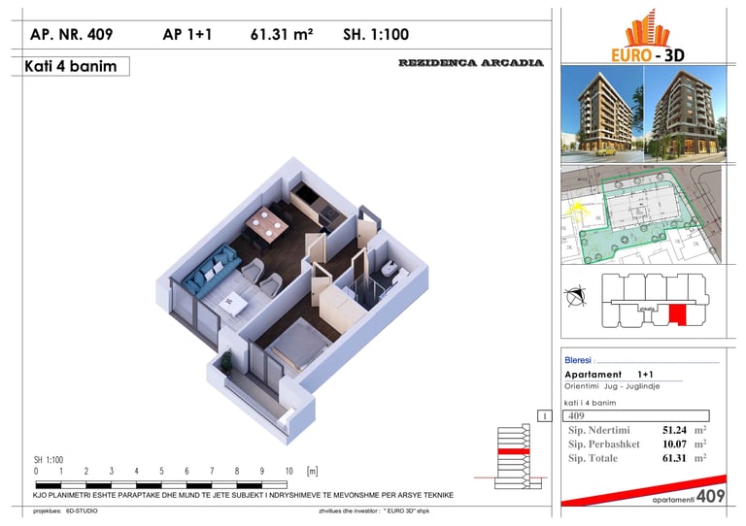746x526 pixels.
Task: Click the '[m]' unit marker on scale
Action: [312, 472]
